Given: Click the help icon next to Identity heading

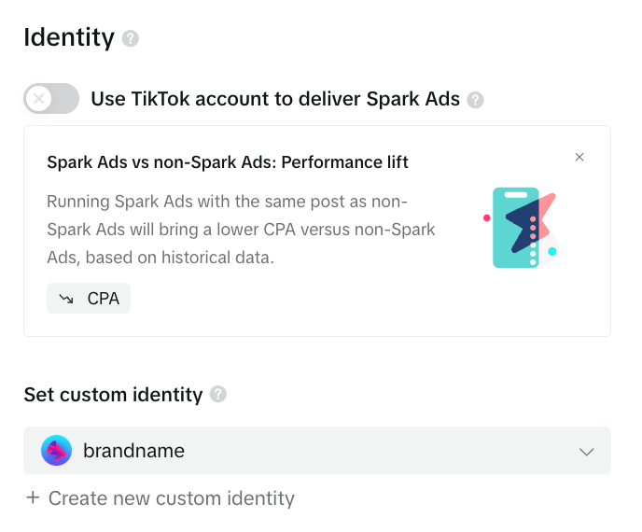Looking at the screenshot, I should click(131, 38).
